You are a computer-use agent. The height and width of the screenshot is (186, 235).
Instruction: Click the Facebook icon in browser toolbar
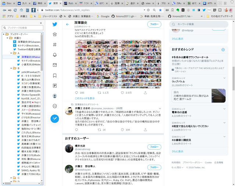(33, 10)
